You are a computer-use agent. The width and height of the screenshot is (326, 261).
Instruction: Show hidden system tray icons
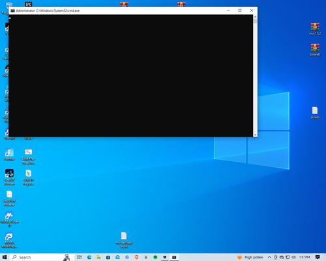click(x=269, y=257)
